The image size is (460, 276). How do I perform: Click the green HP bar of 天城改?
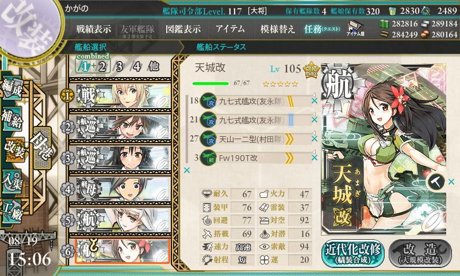tap(210, 83)
